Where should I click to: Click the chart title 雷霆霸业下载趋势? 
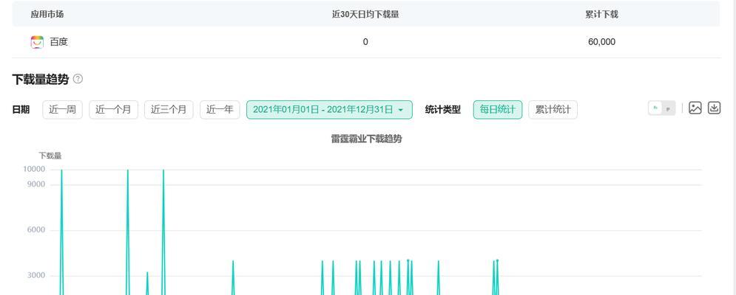pyautogui.click(x=367, y=139)
